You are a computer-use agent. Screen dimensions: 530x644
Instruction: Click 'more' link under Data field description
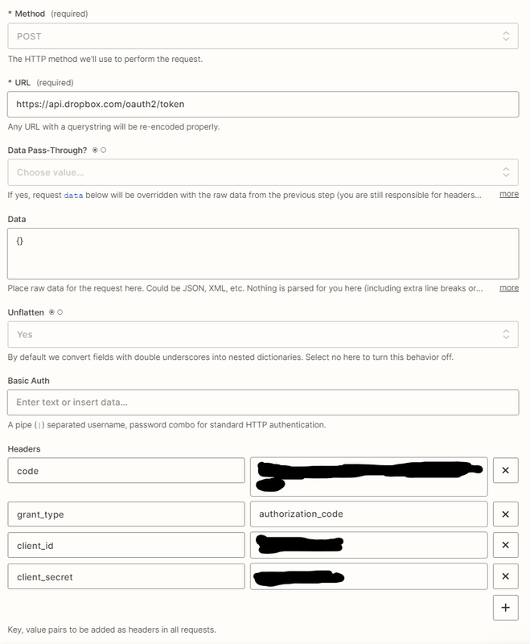508,287
